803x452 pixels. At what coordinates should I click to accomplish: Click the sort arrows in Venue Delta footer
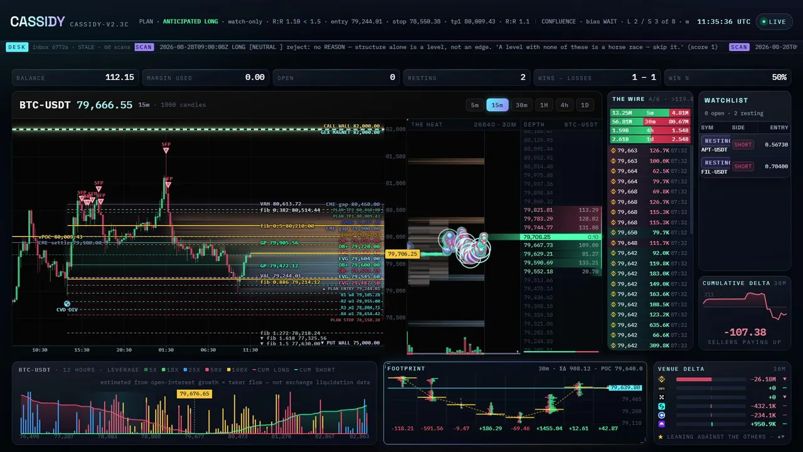(x=781, y=436)
